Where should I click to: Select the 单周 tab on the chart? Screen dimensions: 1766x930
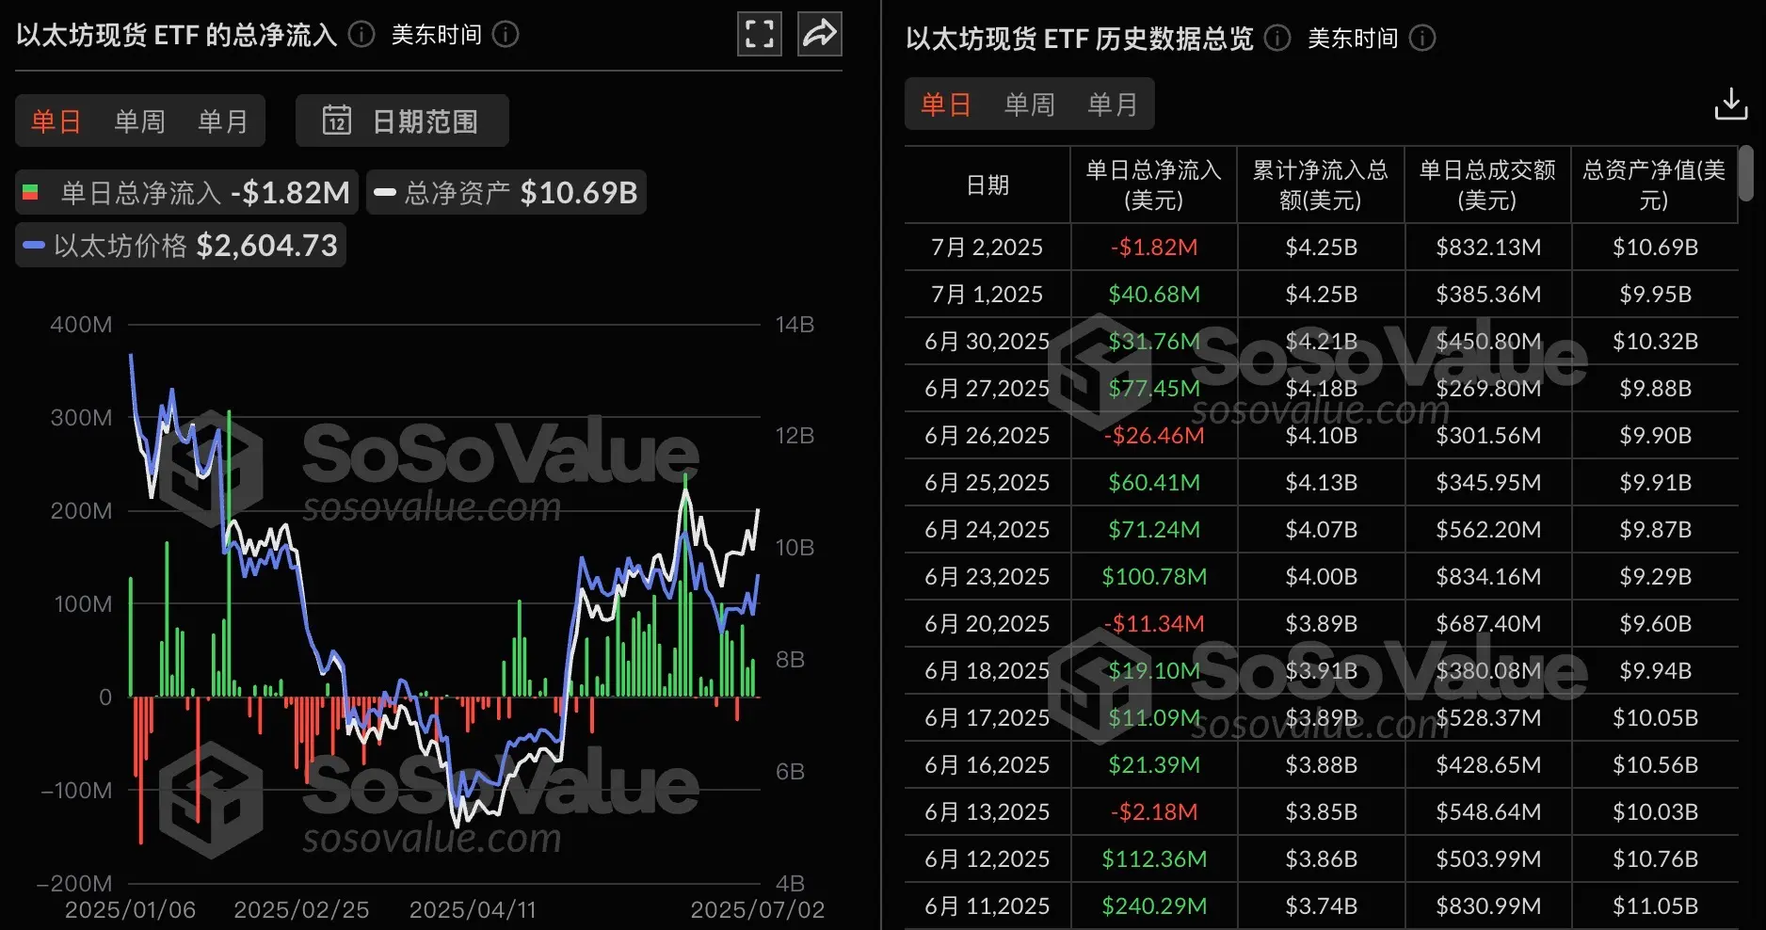[x=139, y=120]
